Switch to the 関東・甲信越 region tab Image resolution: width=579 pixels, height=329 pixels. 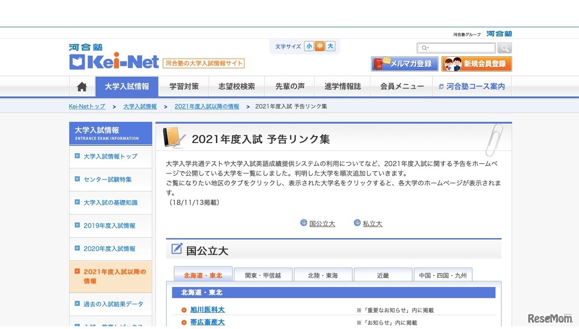(263, 274)
